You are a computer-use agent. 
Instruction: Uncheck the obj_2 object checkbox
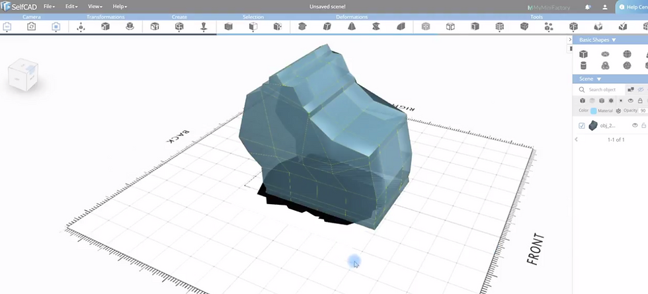click(582, 126)
